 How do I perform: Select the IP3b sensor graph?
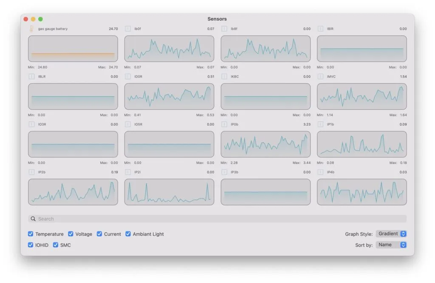coord(266,192)
